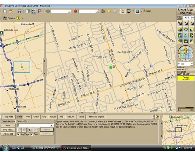Expand the arrow next to Open folder icon
195x152 pixels.
click(15, 11)
